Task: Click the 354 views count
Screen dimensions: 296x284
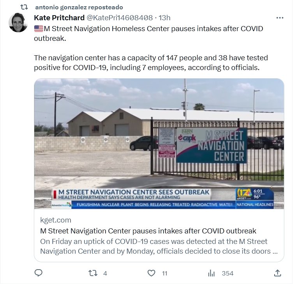Action: click(x=228, y=273)
